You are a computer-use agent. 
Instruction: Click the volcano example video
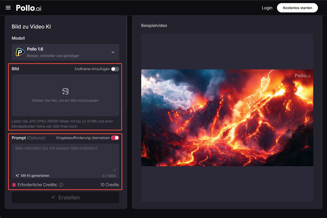click(x=227, y=118)
